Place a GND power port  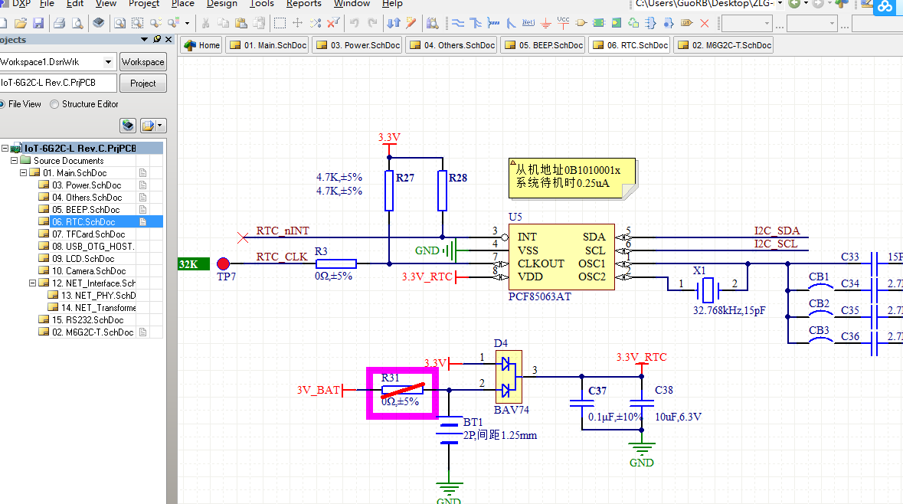coord(546,23)
